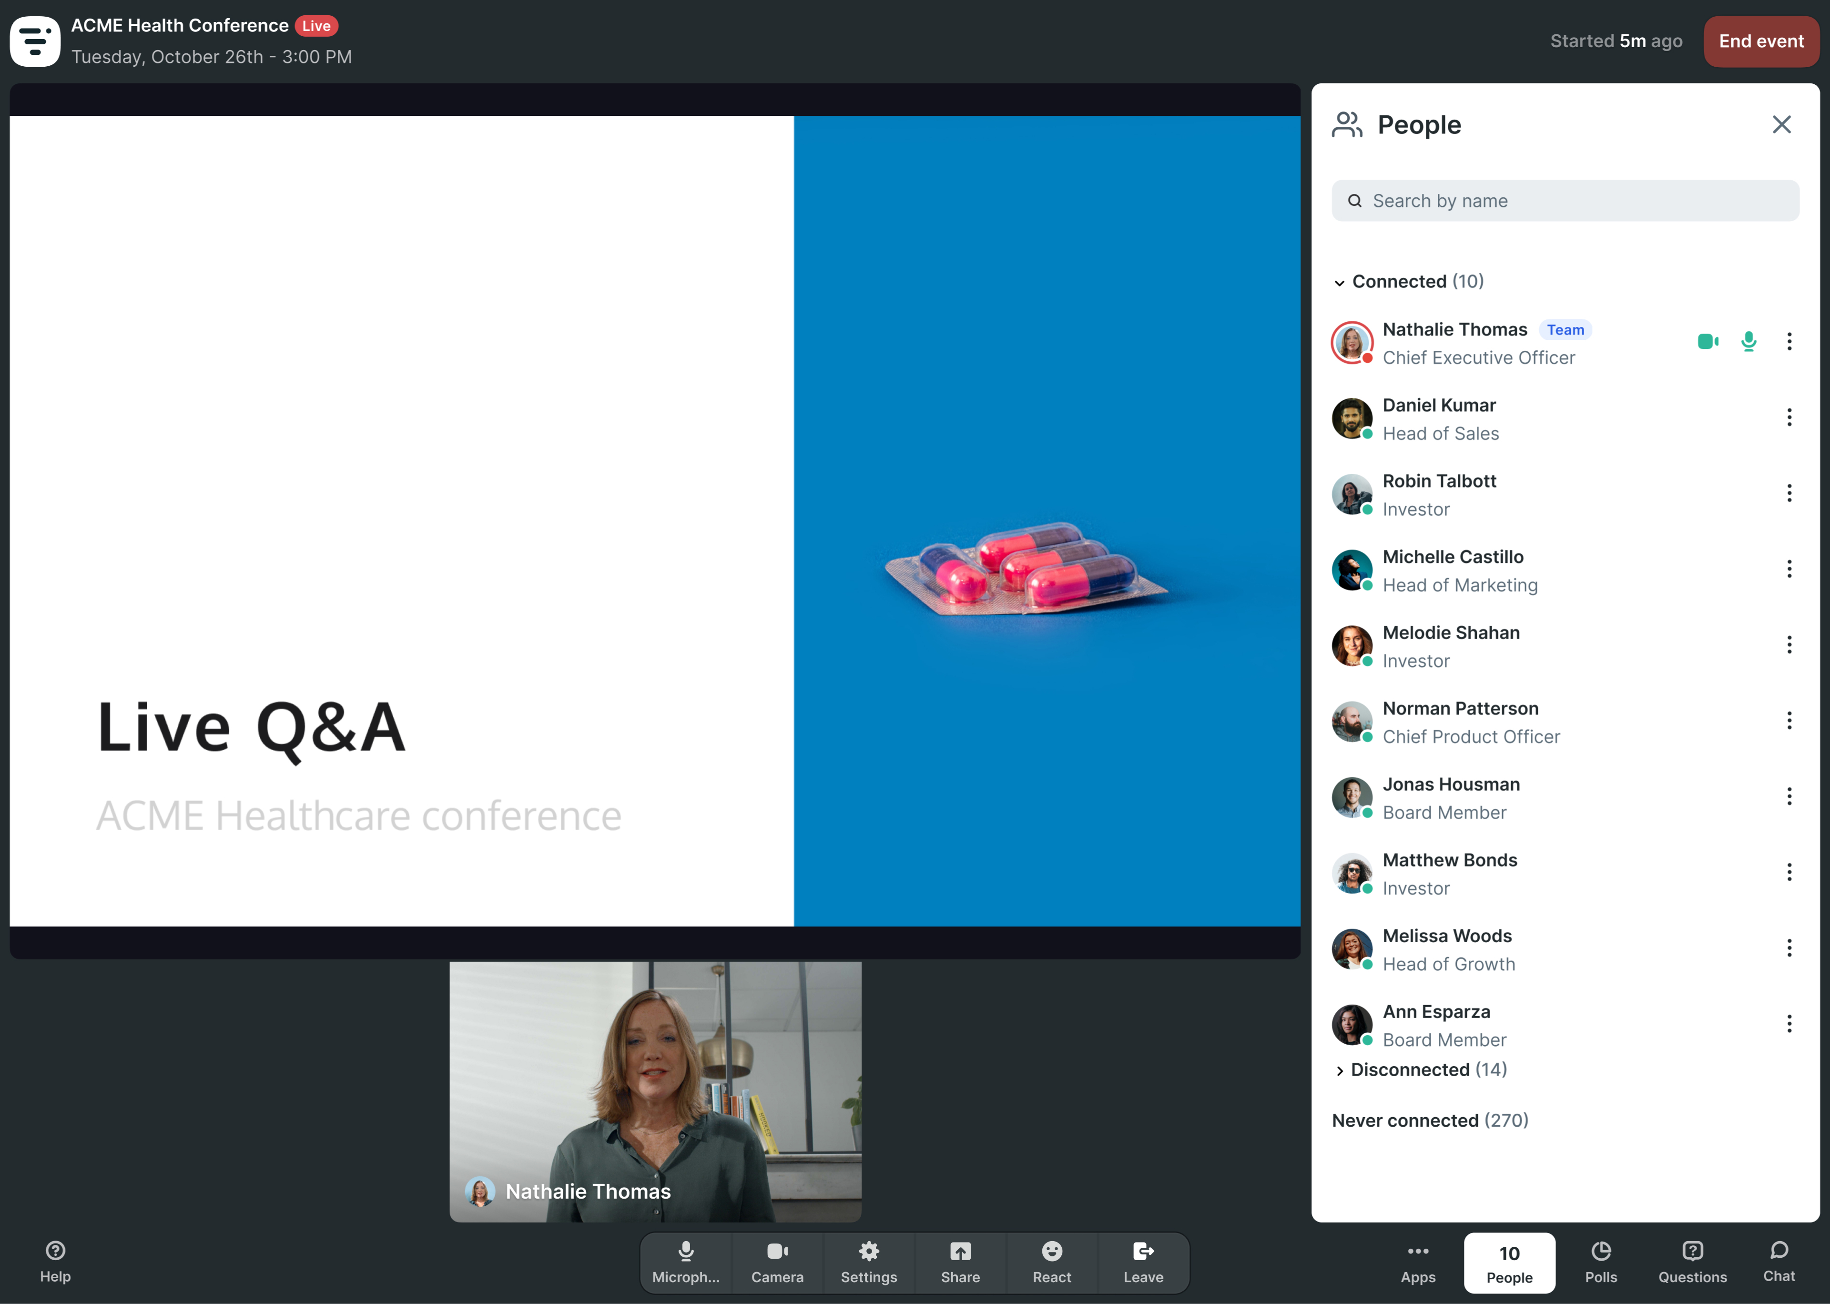
Task: Click the End event button
Action: (1761, 41)
